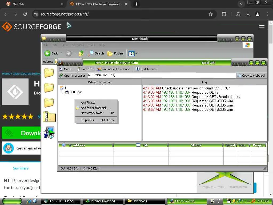The width and height of the screenshot is (273, 205).
Task: Click the HFS icon in the system tray
Action: 229,201
